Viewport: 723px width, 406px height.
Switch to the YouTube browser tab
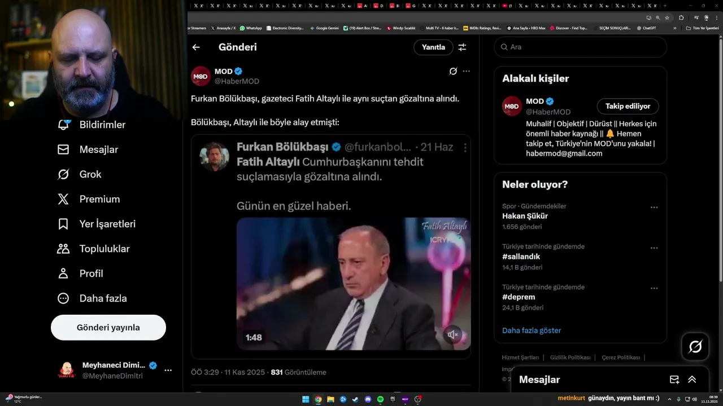507,6
